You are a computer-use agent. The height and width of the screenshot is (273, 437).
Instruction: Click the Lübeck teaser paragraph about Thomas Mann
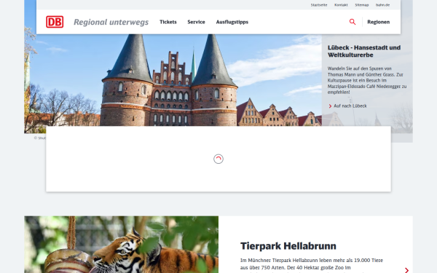pos(367,80)
